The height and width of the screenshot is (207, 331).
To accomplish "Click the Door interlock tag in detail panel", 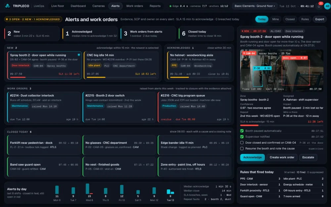I will pos(294,31).
